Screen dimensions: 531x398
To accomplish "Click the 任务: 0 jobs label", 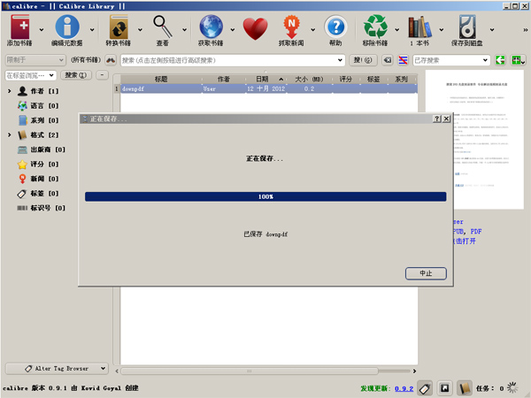I will (489, 388).
